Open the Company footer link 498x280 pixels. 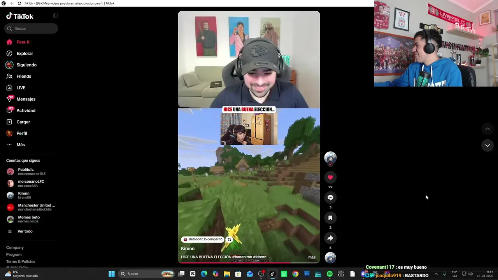[15, 248]
